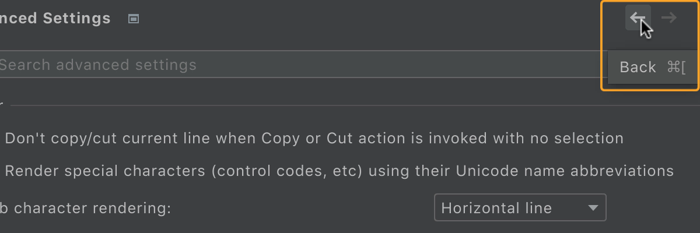The height and width of the screenshot is (233, 700).
Task: Click the Advanced Settings page title
Action: pyautogui.click(x=55, y=18)
